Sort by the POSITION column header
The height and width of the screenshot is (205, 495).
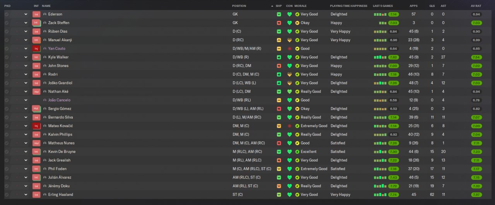point(239,6)
